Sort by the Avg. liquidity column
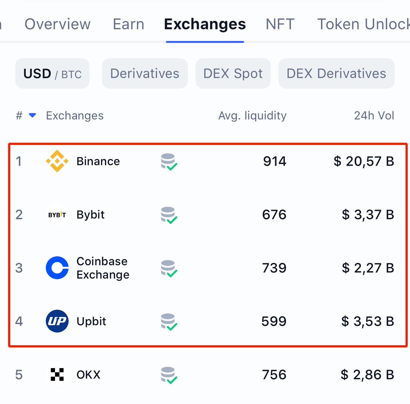The height and width of the screenshot is (404, 410). 252,116
